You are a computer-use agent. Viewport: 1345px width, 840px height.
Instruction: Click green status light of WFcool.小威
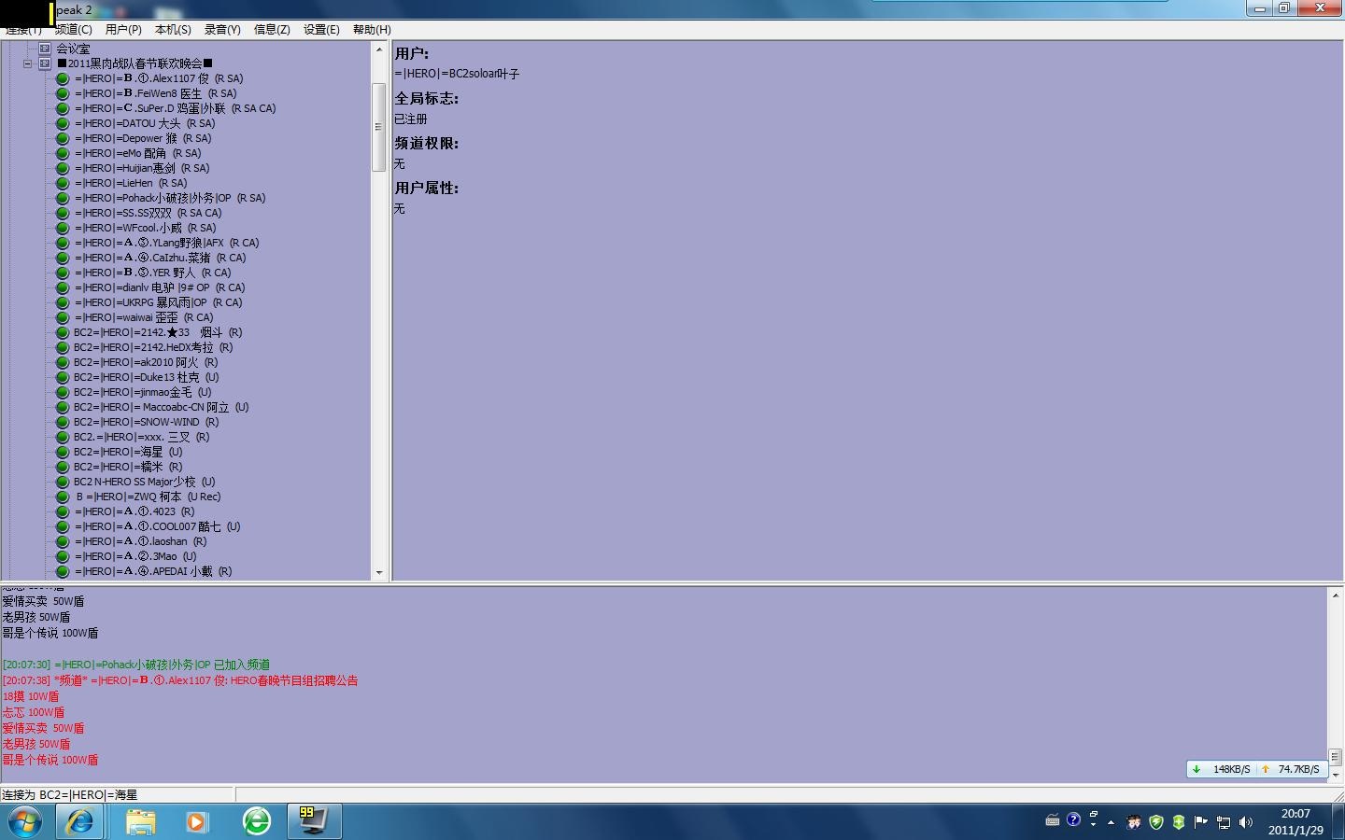tap(63, 228)
